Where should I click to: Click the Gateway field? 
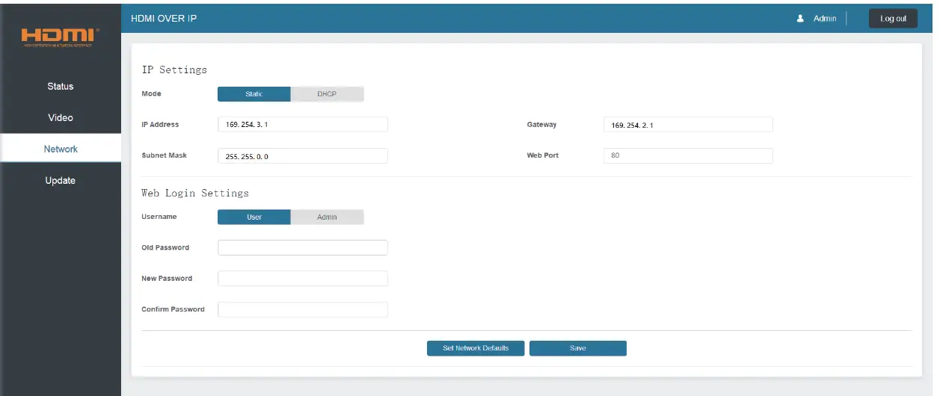point(688,125)
